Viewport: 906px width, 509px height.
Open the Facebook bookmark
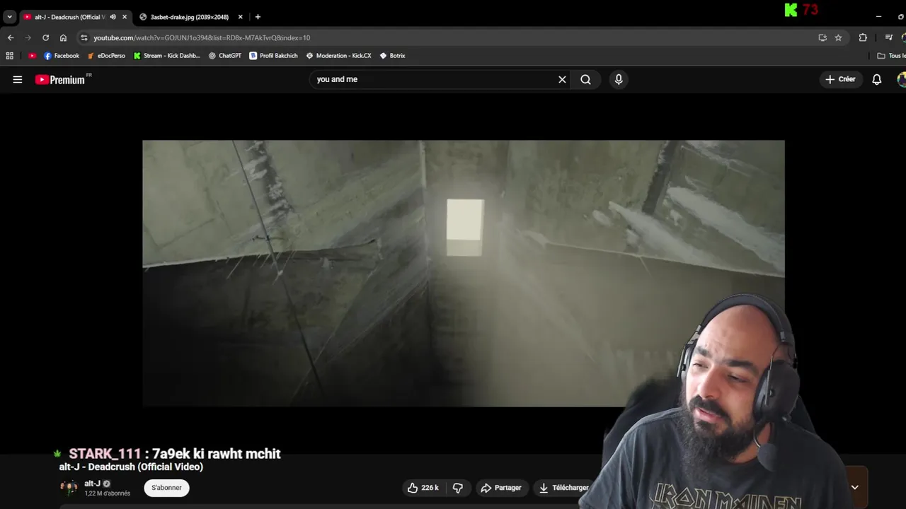coord(62,56)
